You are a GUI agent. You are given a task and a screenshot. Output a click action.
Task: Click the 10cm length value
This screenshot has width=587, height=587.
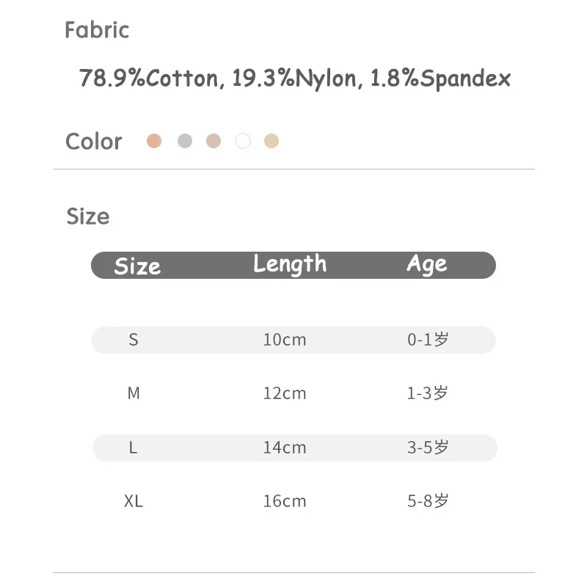click(285, 340)
